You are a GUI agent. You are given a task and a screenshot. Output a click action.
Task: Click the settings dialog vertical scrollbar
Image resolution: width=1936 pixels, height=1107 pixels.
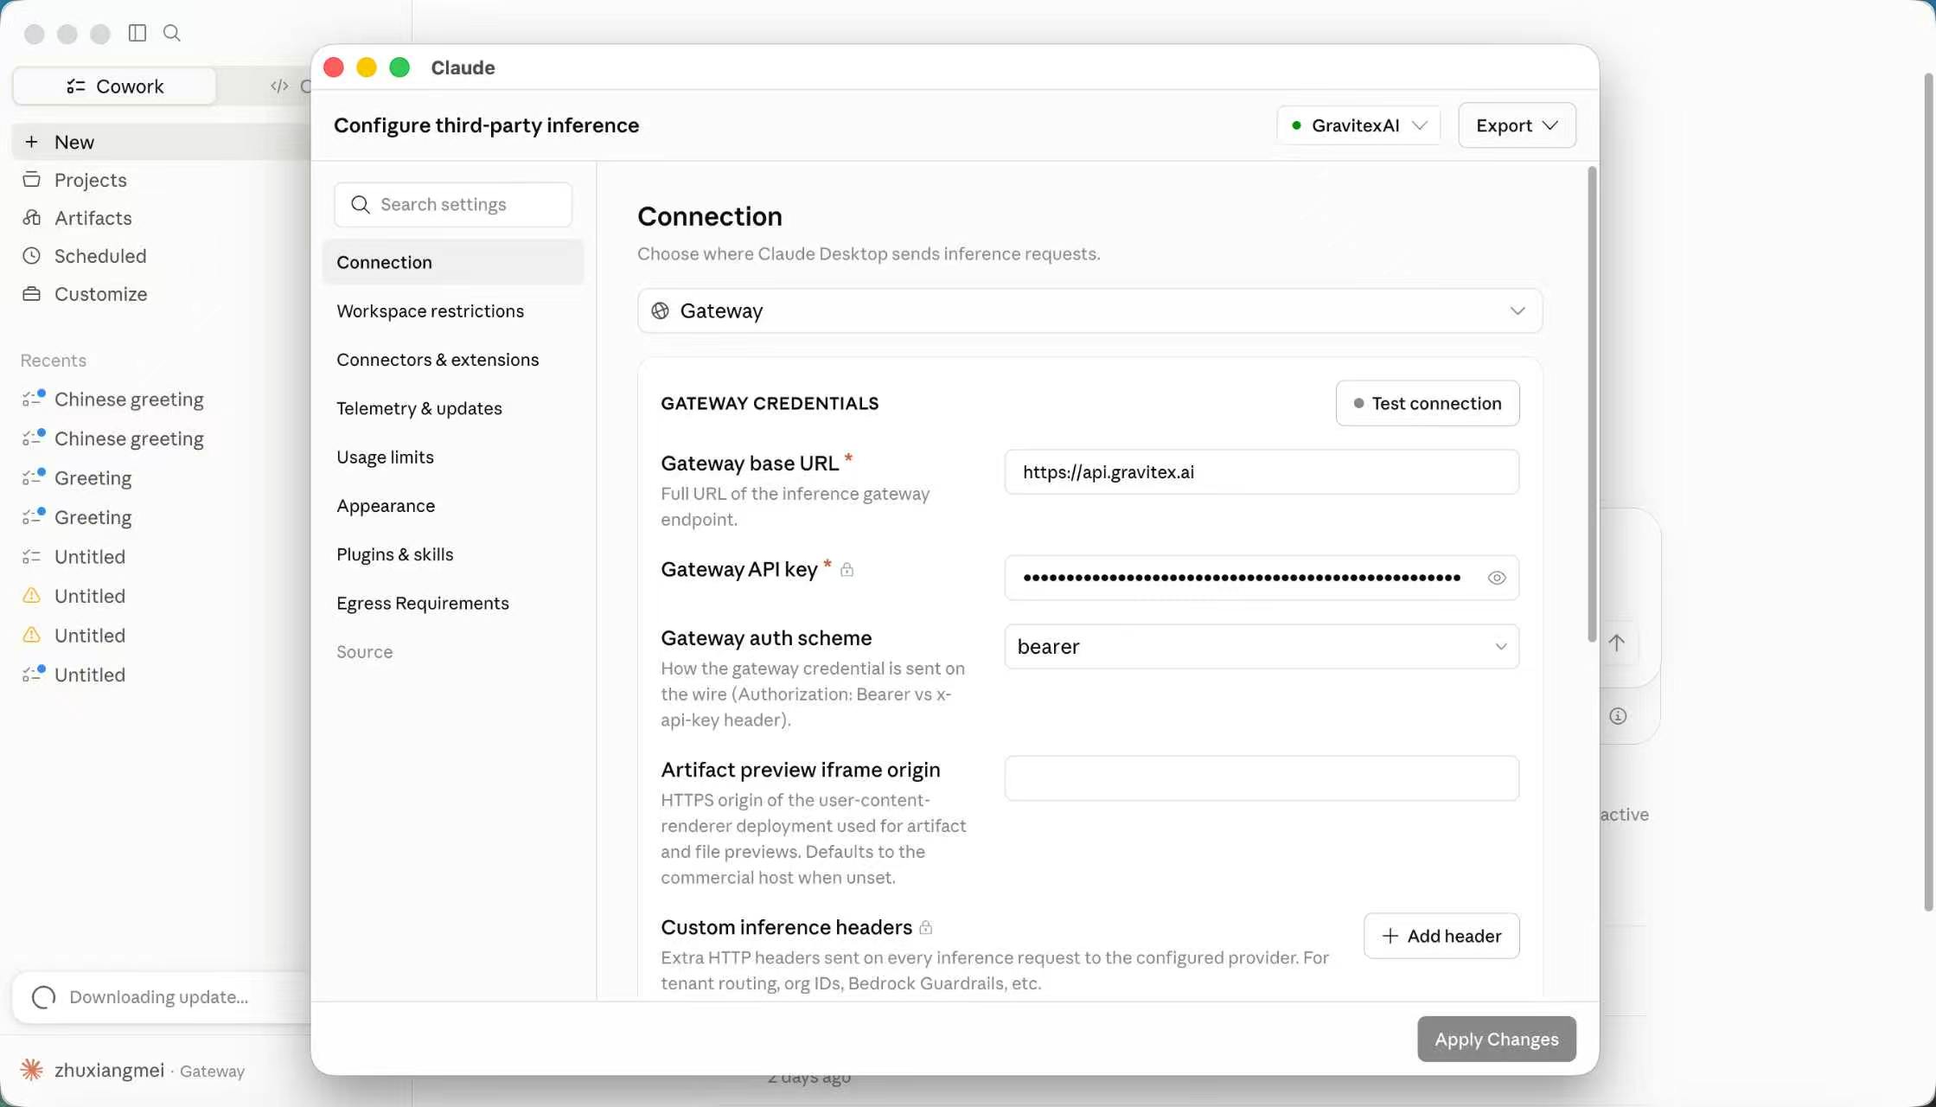pyautogui.click(x=1592, y=405)
